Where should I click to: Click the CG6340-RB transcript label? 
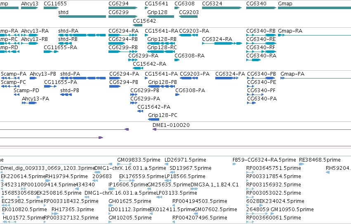[x=261, y=31]
